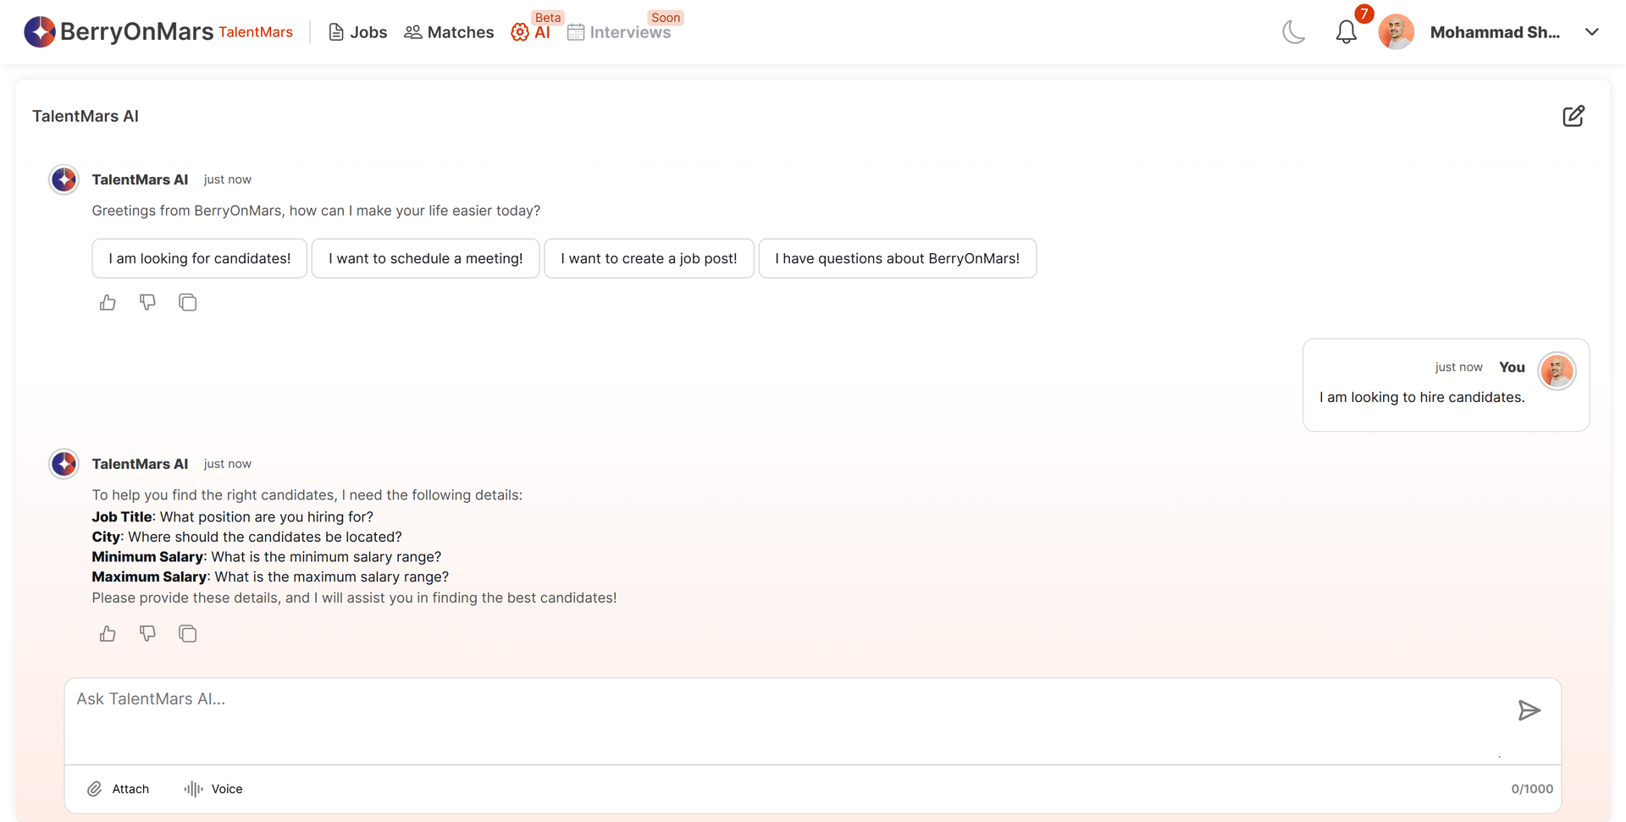This screenshot has height=822, width=1626.
Task: Expand the account menu chevron next to Mohammad
Action: click(x=1591, y=32)
